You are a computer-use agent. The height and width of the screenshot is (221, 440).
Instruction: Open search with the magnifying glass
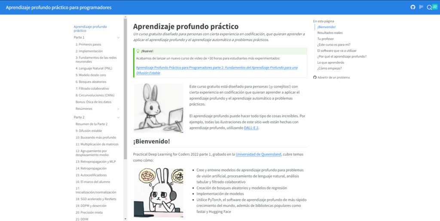(x=429, y=7)
